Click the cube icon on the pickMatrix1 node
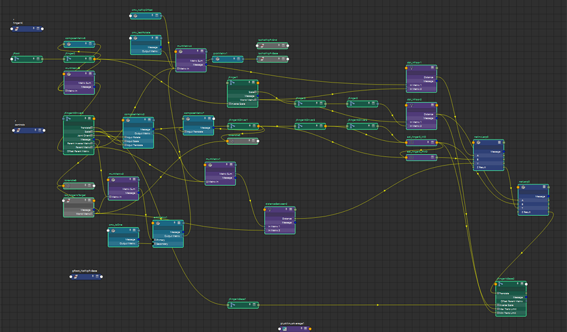Screen dimensions: 567x332 pyautogui.click(x=218, y=59)
